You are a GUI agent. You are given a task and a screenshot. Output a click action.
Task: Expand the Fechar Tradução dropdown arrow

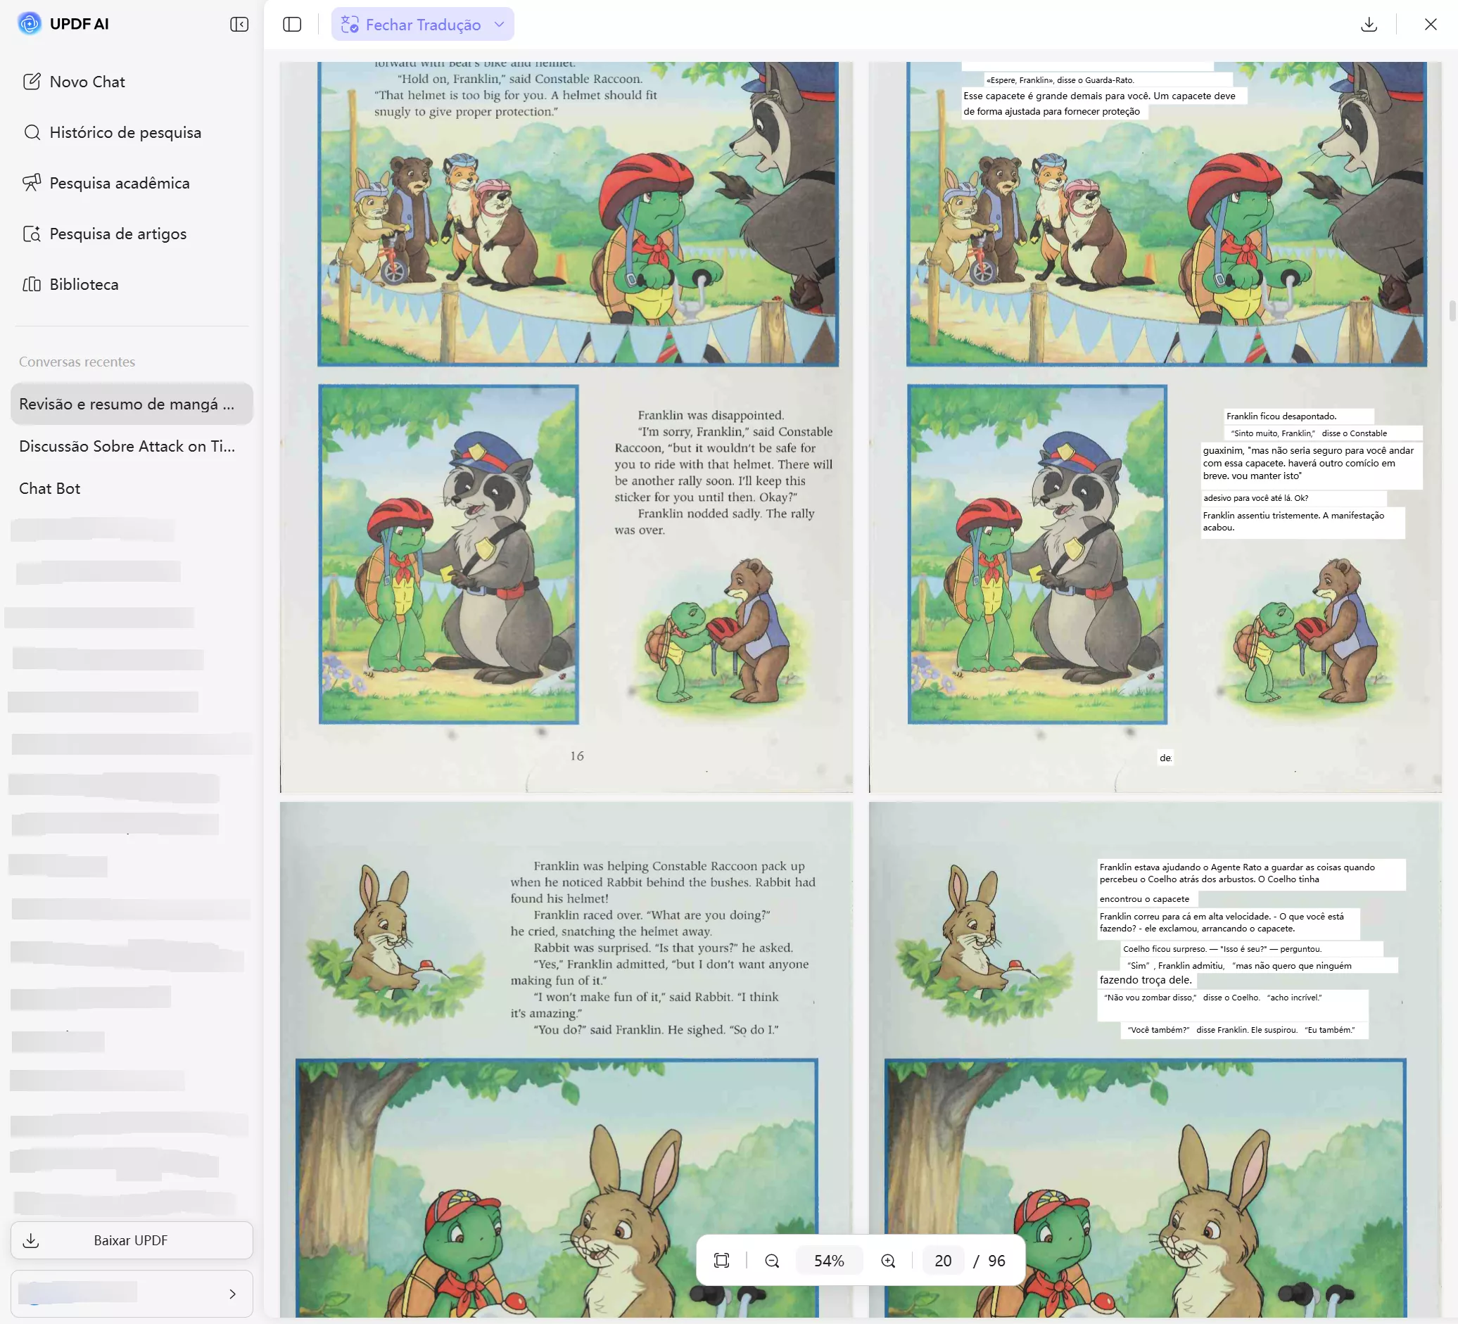[499, 25]
